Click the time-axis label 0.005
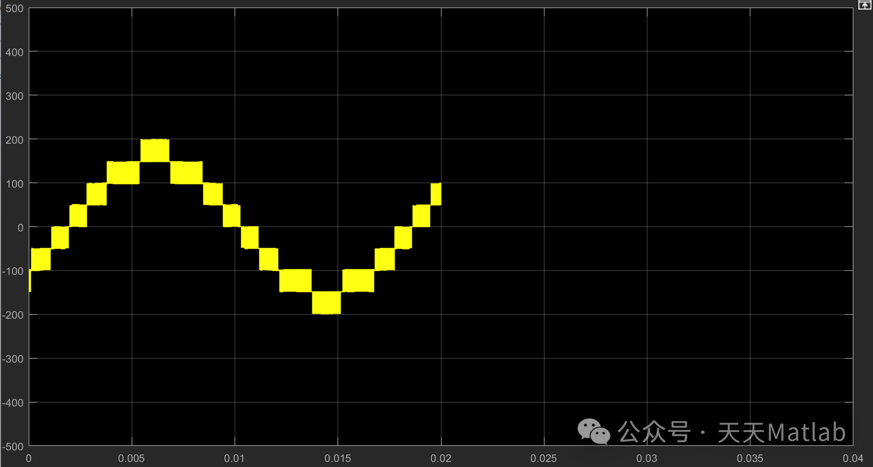Viewport: 873px width, 467px height. pos(131,458)
